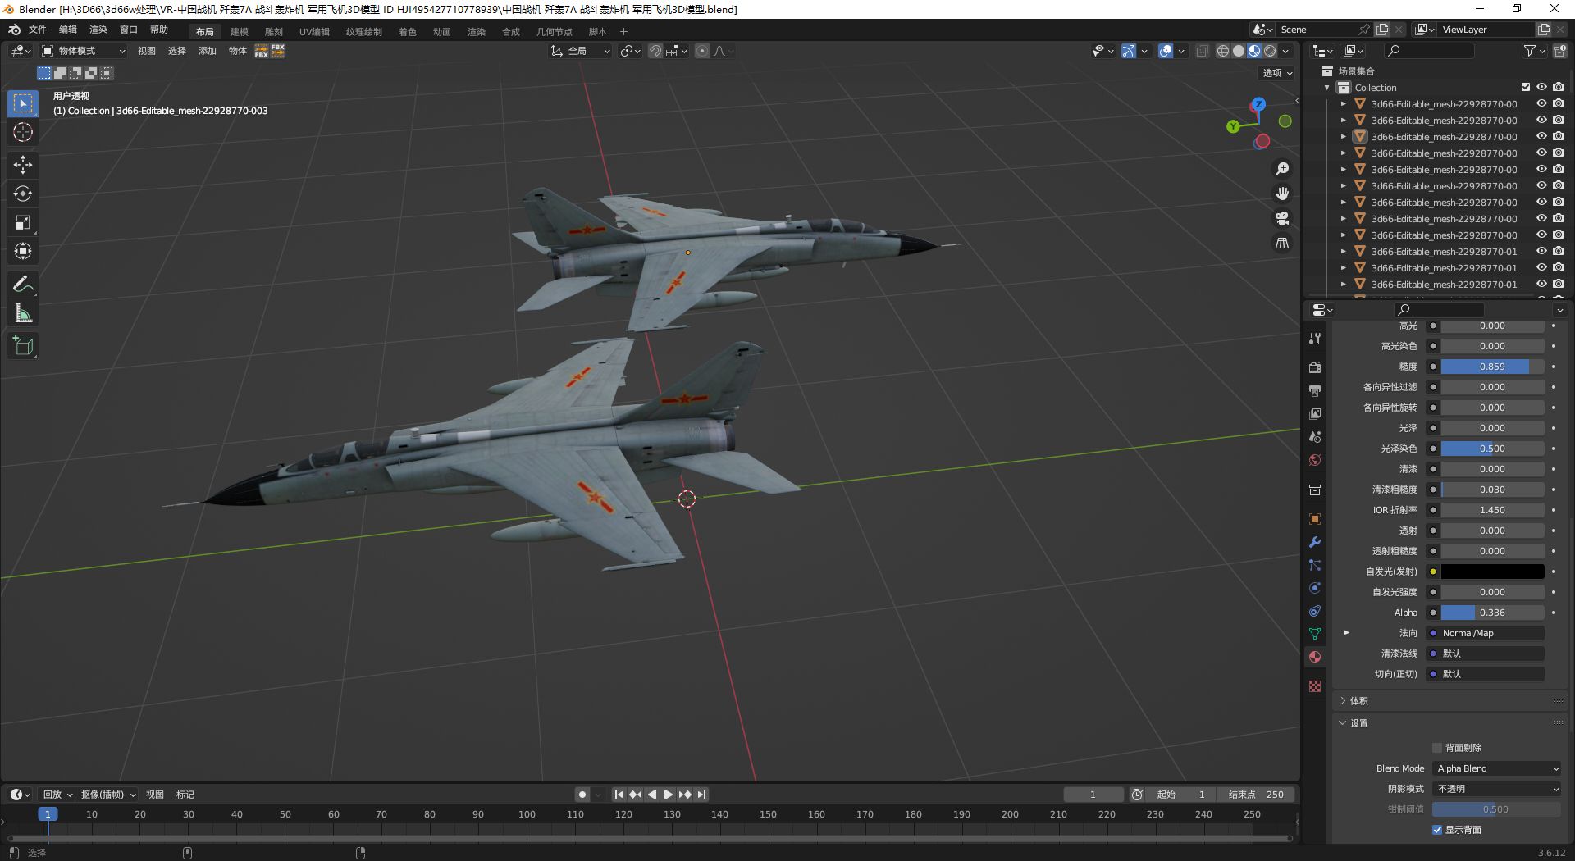Screen dimensions: 1575x861
Task: Toggle viewport gizmos display
Action: (x=1129, y=51)
